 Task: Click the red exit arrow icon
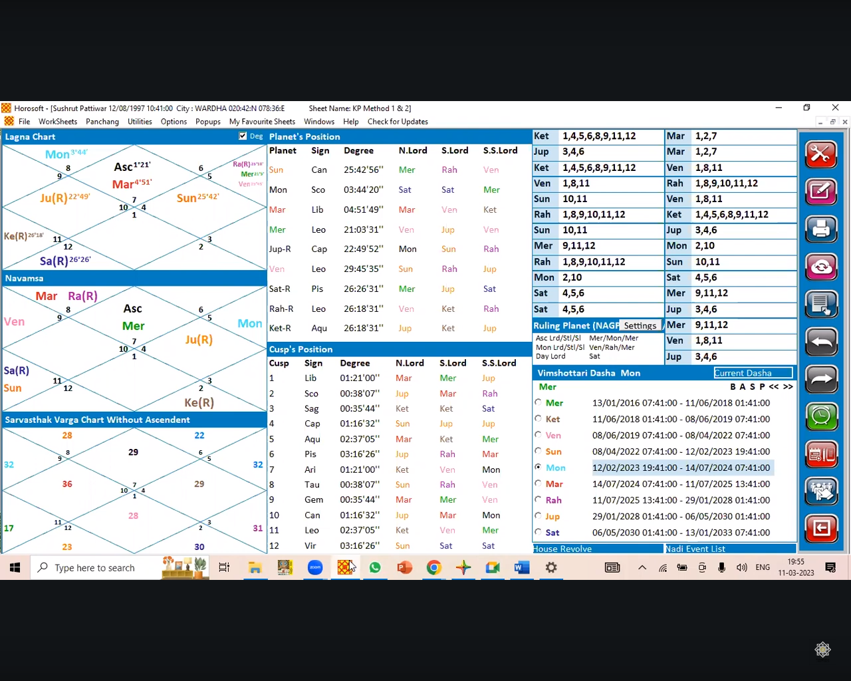pyautogui.click(x=821, y=529)
